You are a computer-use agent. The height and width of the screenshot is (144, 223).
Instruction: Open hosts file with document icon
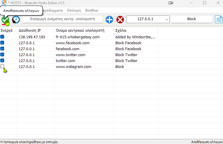pos(219,19)
